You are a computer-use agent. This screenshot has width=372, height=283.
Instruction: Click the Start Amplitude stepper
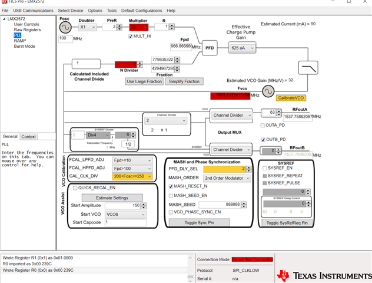(x=144, y=206)
